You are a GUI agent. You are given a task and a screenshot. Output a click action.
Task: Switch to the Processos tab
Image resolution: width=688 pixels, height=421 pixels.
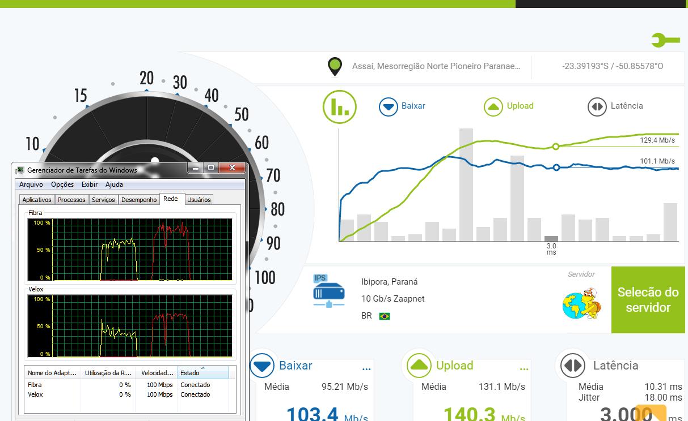(71, 200)
